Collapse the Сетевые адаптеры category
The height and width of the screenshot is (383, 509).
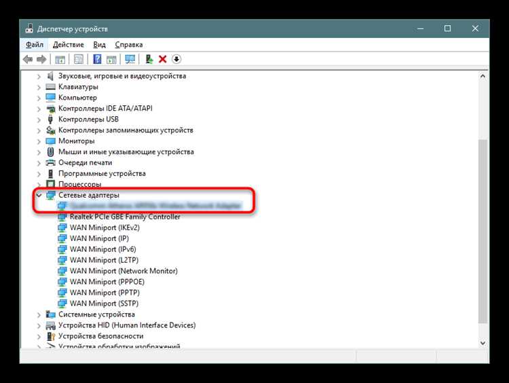[x=39, y=196]
